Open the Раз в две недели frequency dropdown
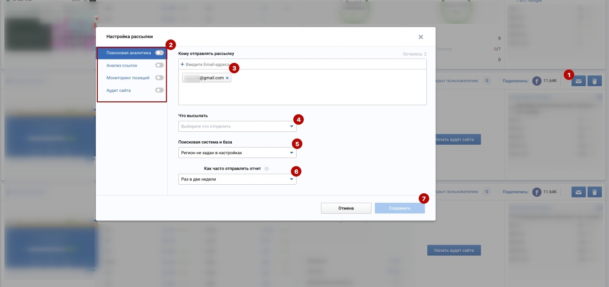The image size is (609, 287). 237,179
